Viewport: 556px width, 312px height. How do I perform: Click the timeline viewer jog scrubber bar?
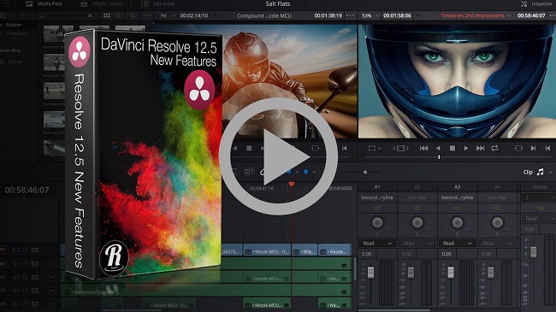pos(458,156)
